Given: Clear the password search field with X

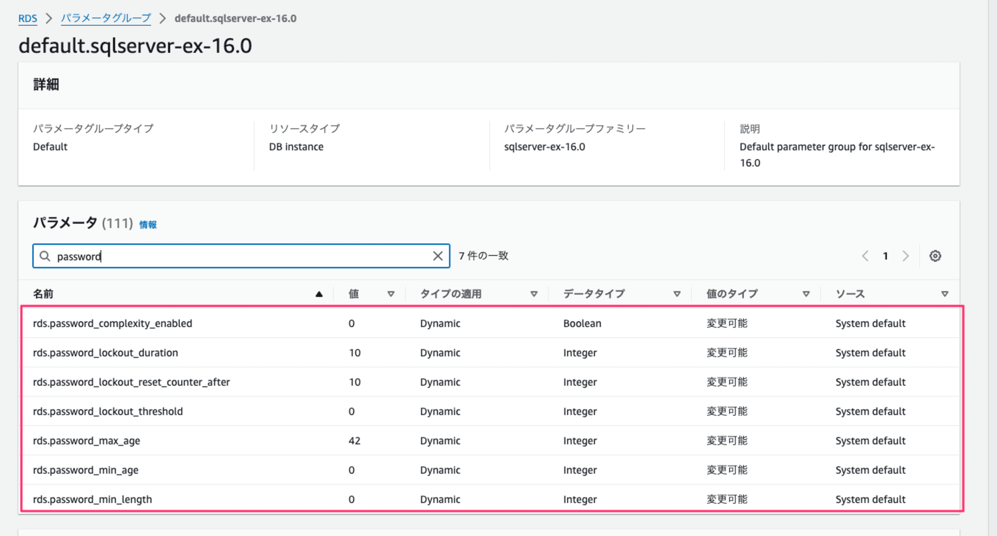Looking at the screenshot, I should click(x=438, y=256).
